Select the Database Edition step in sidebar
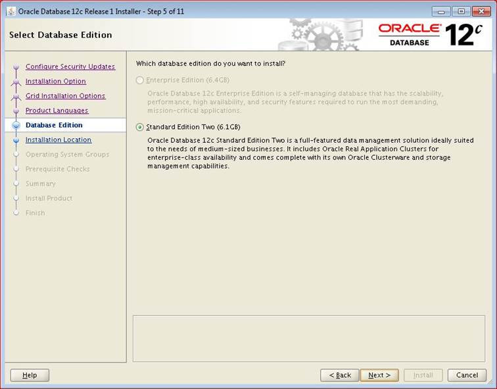Screen dimensions: 497x389 click(54, 125)
